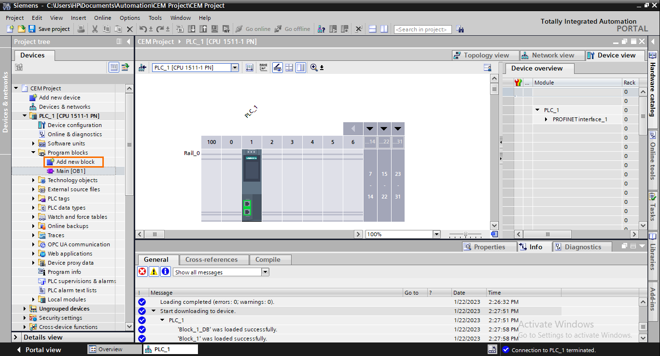Click the Download to device icon
660x356 pixels.
[192, 29]
